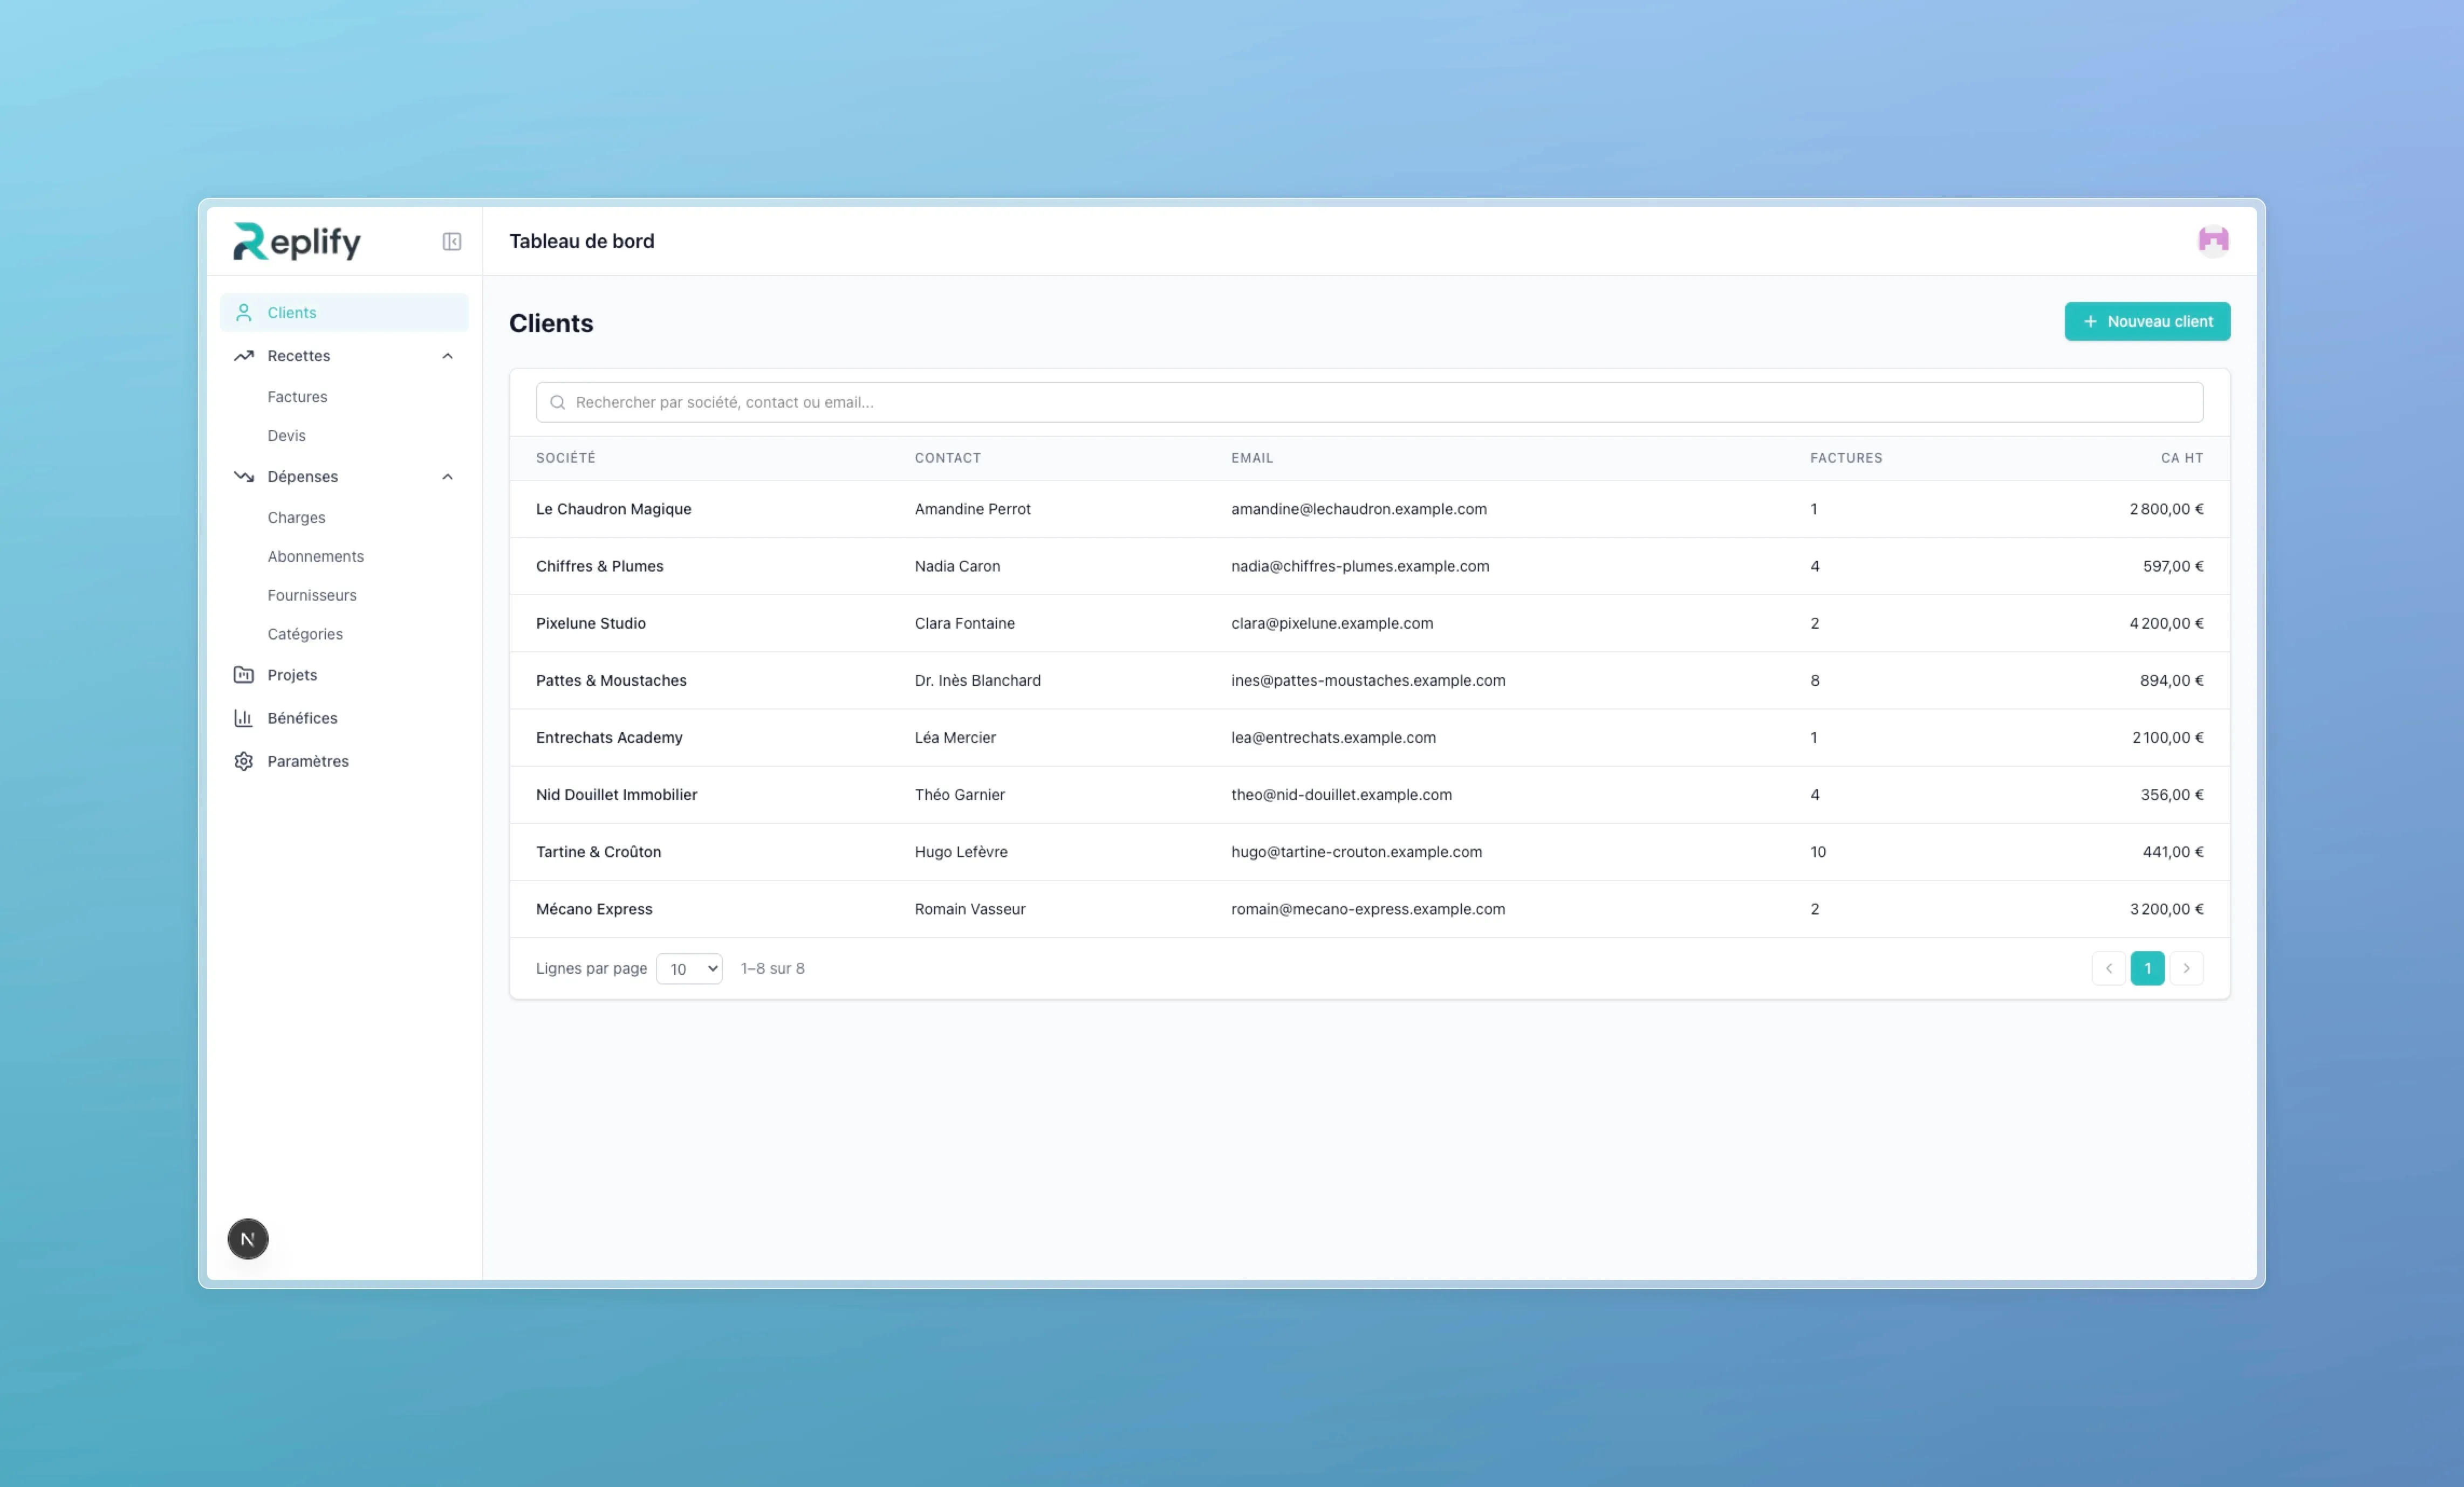2464x1487 pixels.
Task: Click the Bénéfices bar chart icon
Action: coord(243,719)
